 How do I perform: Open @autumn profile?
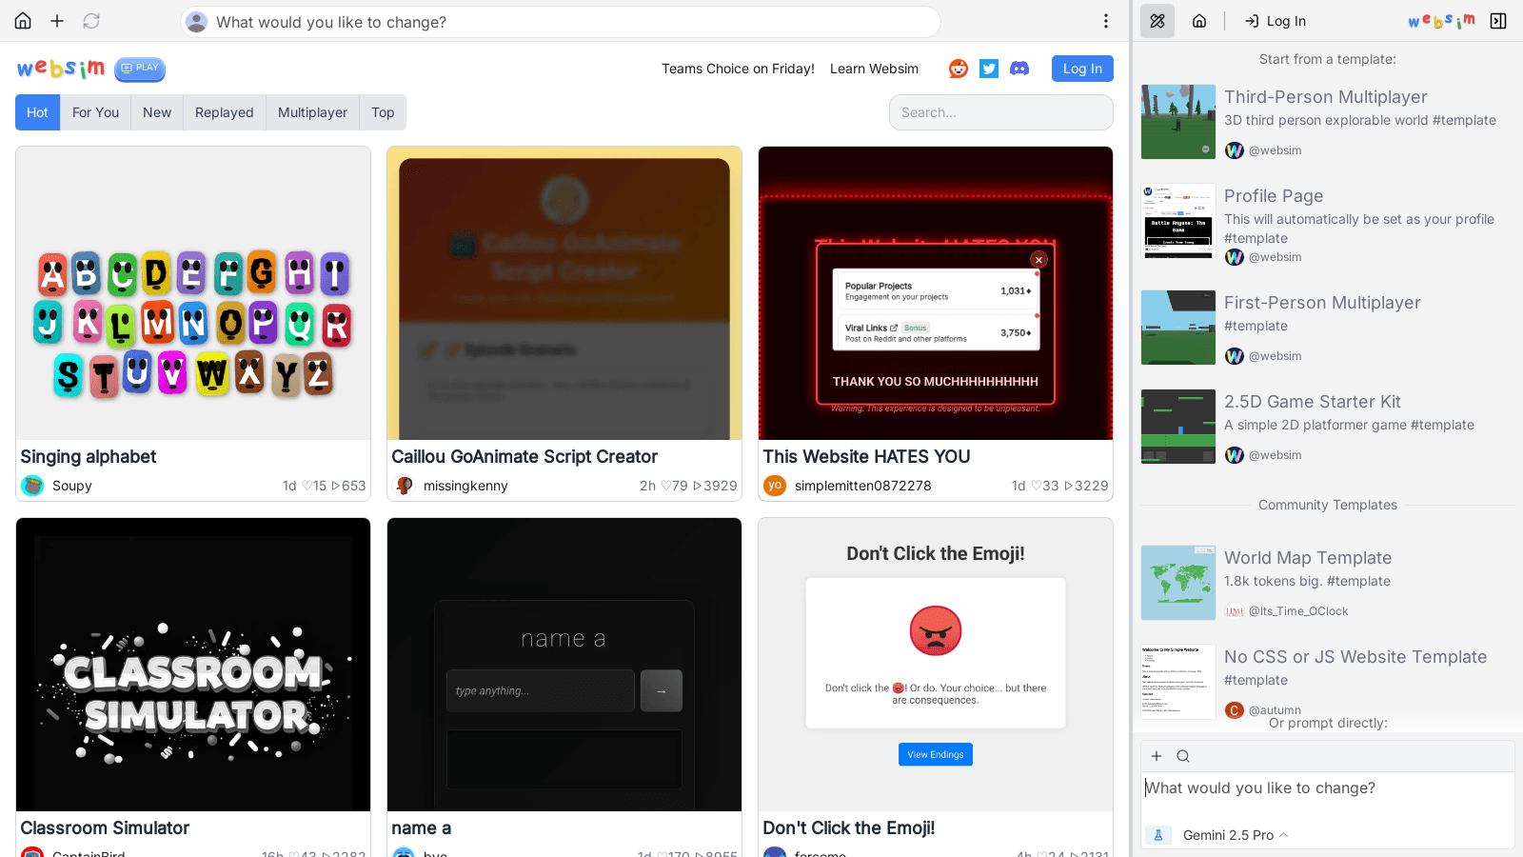click(1275, 710)
